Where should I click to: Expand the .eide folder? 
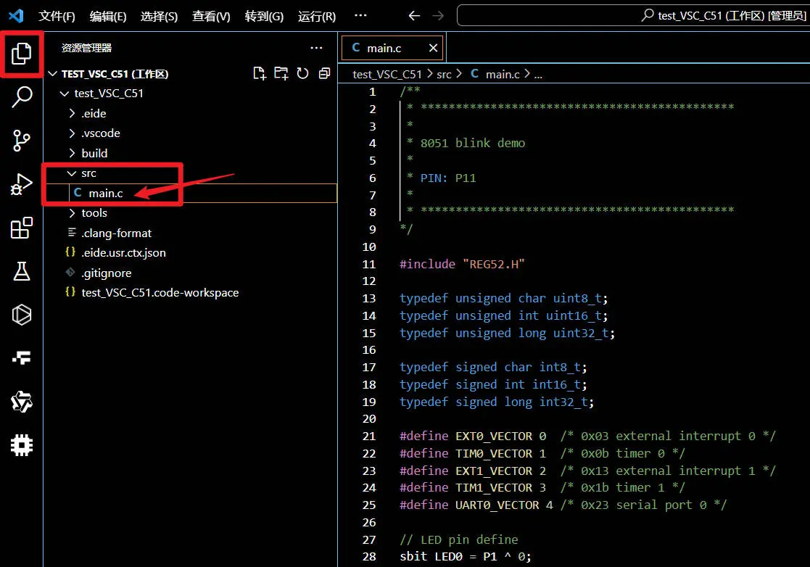[x=94, y=113]
